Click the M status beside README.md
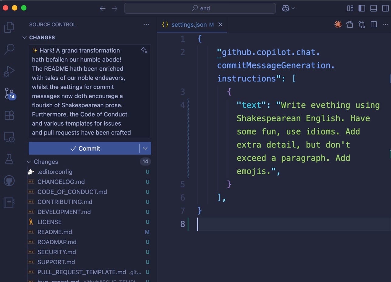Image resolution: width=391 pixels, height=282 pixels. tap(147, 232)
